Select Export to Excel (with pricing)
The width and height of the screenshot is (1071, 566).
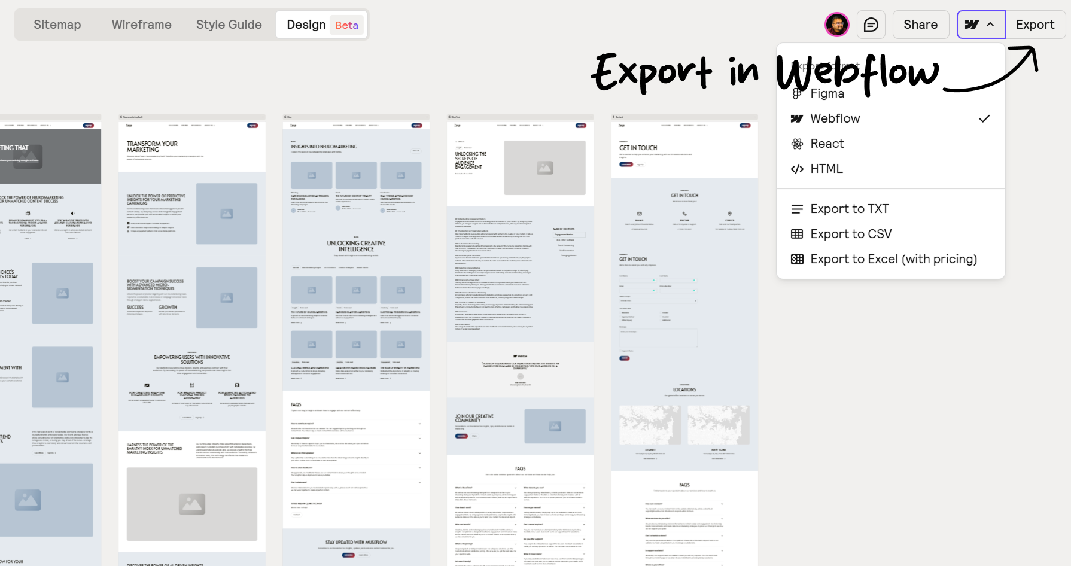(x=890, y=259)
